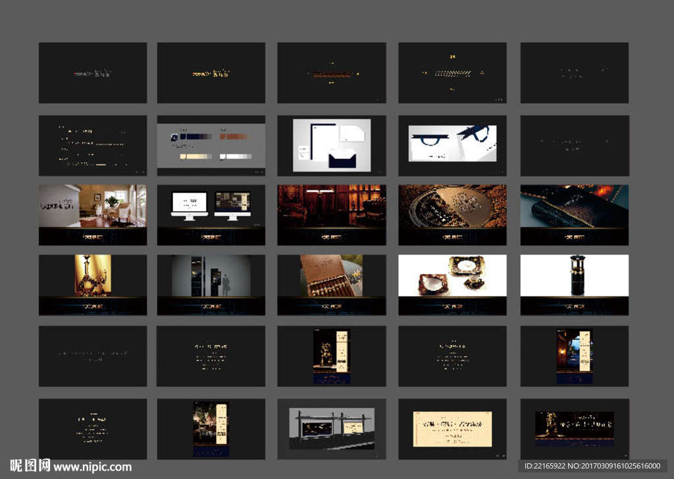The height and width of the screenshot is (479, 674).
Task: Select the bus shelter billboard mockup
Action: click(332, 428)
